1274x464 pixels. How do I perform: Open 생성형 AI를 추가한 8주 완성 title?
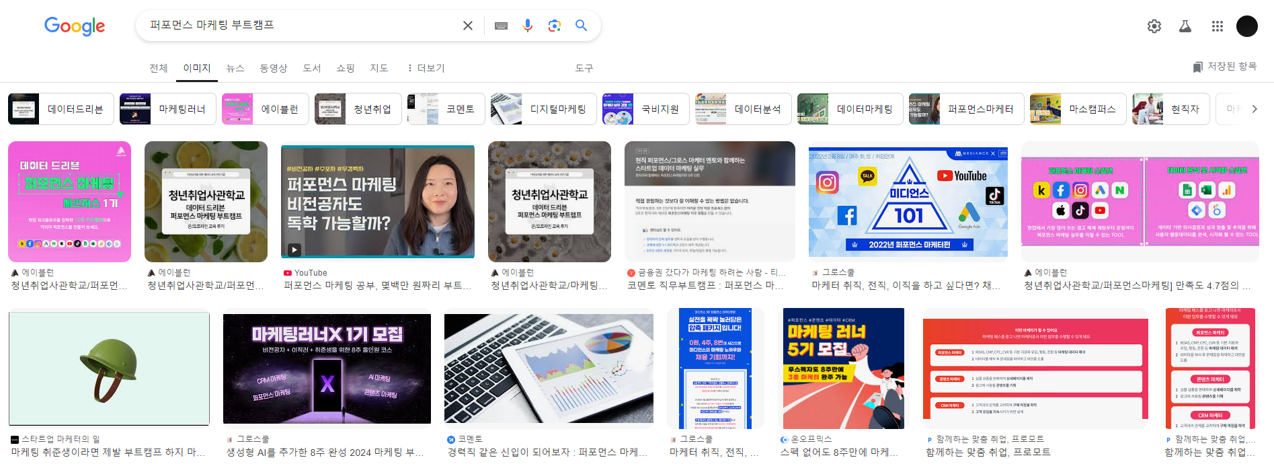pyautogui.click(x=325, y=452)
